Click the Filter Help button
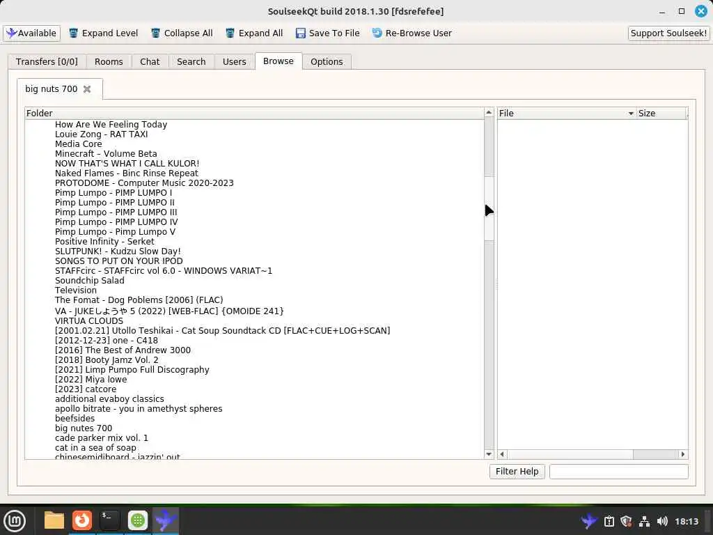The width and height of the screenshot is (713, 535). coord(517,472)
